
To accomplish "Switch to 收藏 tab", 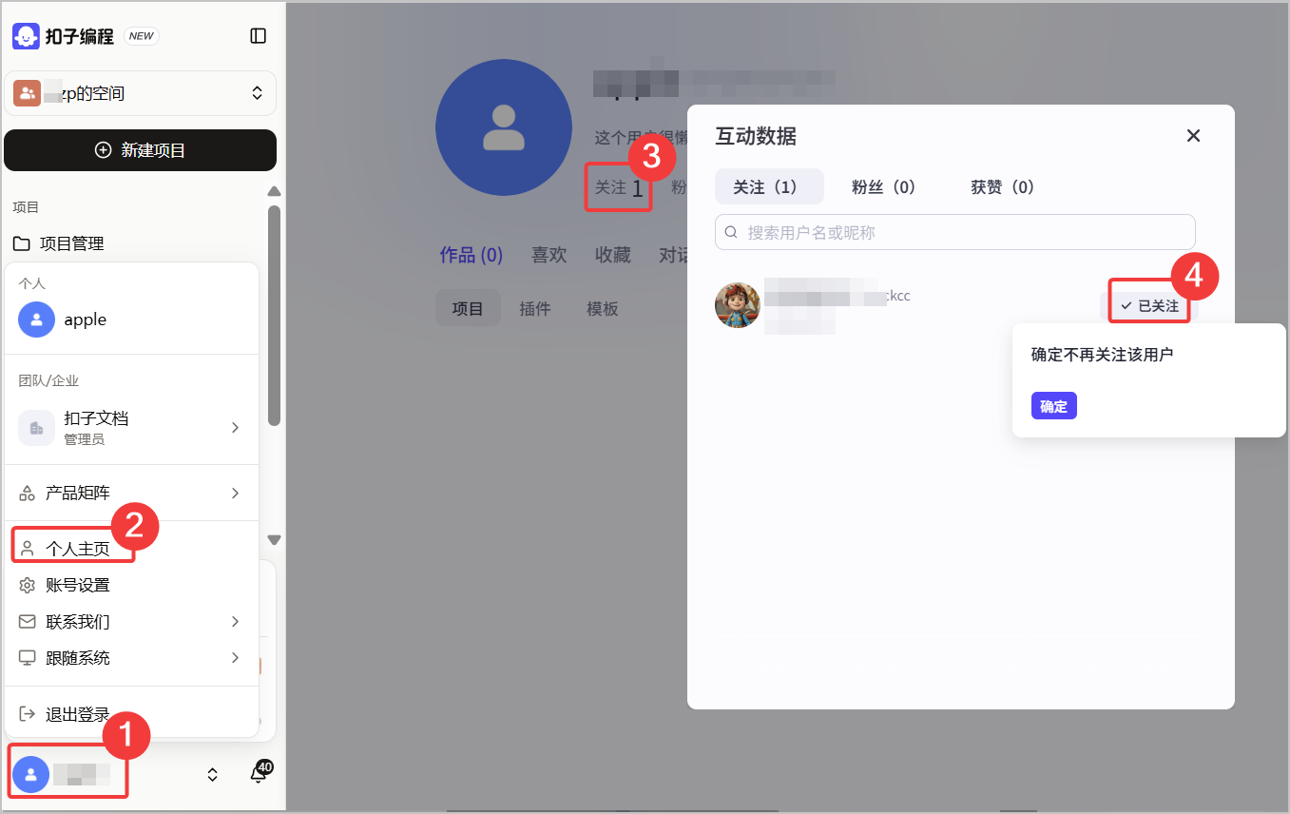I will 612,255.
